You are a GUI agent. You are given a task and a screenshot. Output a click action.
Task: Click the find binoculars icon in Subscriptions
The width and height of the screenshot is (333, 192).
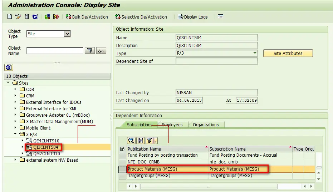pos(140,140)
